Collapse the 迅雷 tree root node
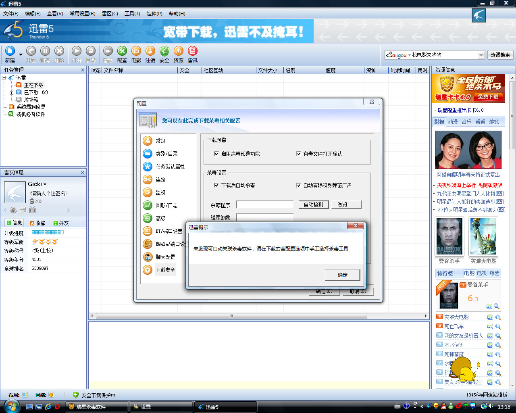Image resolution: width=516 pixels, height=413 pixels. 4,78
